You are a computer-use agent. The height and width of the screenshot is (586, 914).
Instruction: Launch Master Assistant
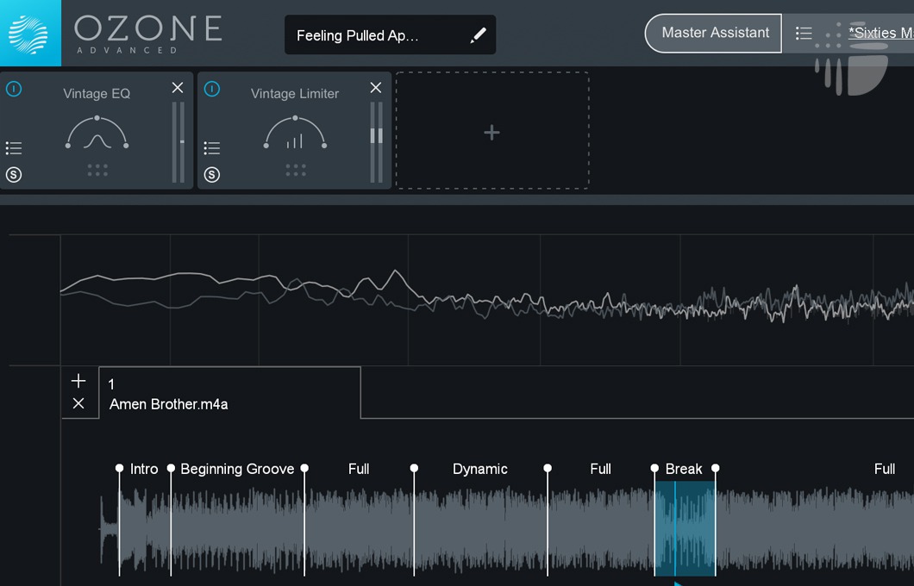coord(713,34)
